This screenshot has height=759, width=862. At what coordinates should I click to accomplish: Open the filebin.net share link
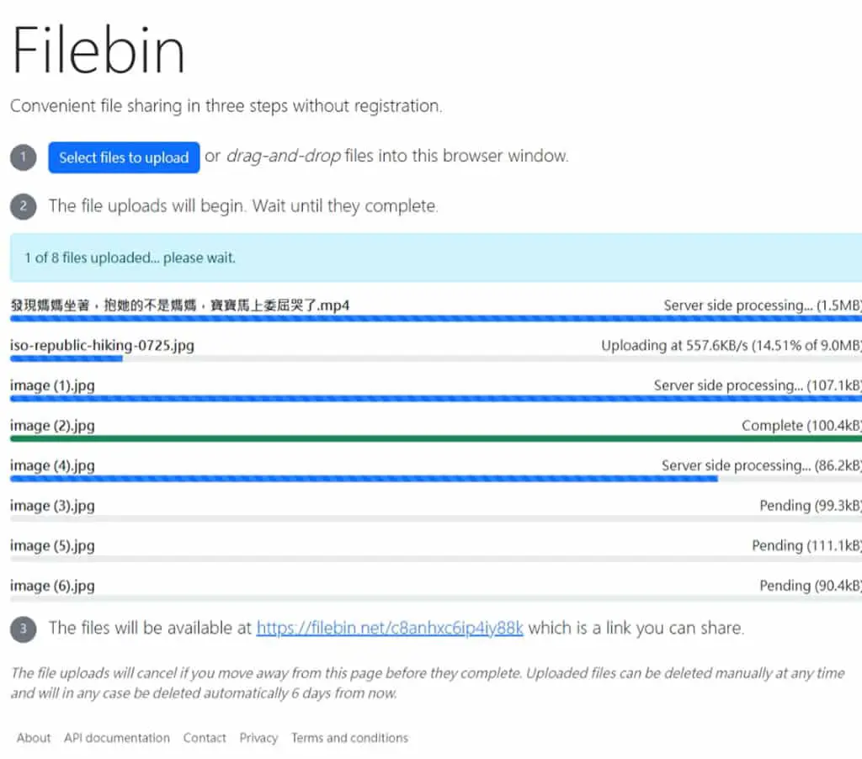pyautogui.click(x=390, y=628)
